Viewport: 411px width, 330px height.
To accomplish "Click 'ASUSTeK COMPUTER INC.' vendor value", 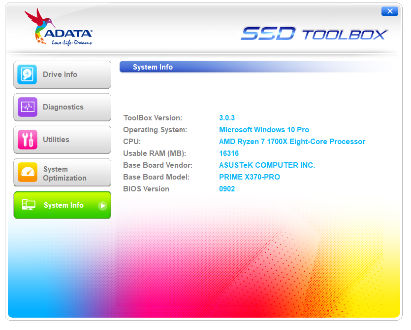I will click(x=267, y=165).
